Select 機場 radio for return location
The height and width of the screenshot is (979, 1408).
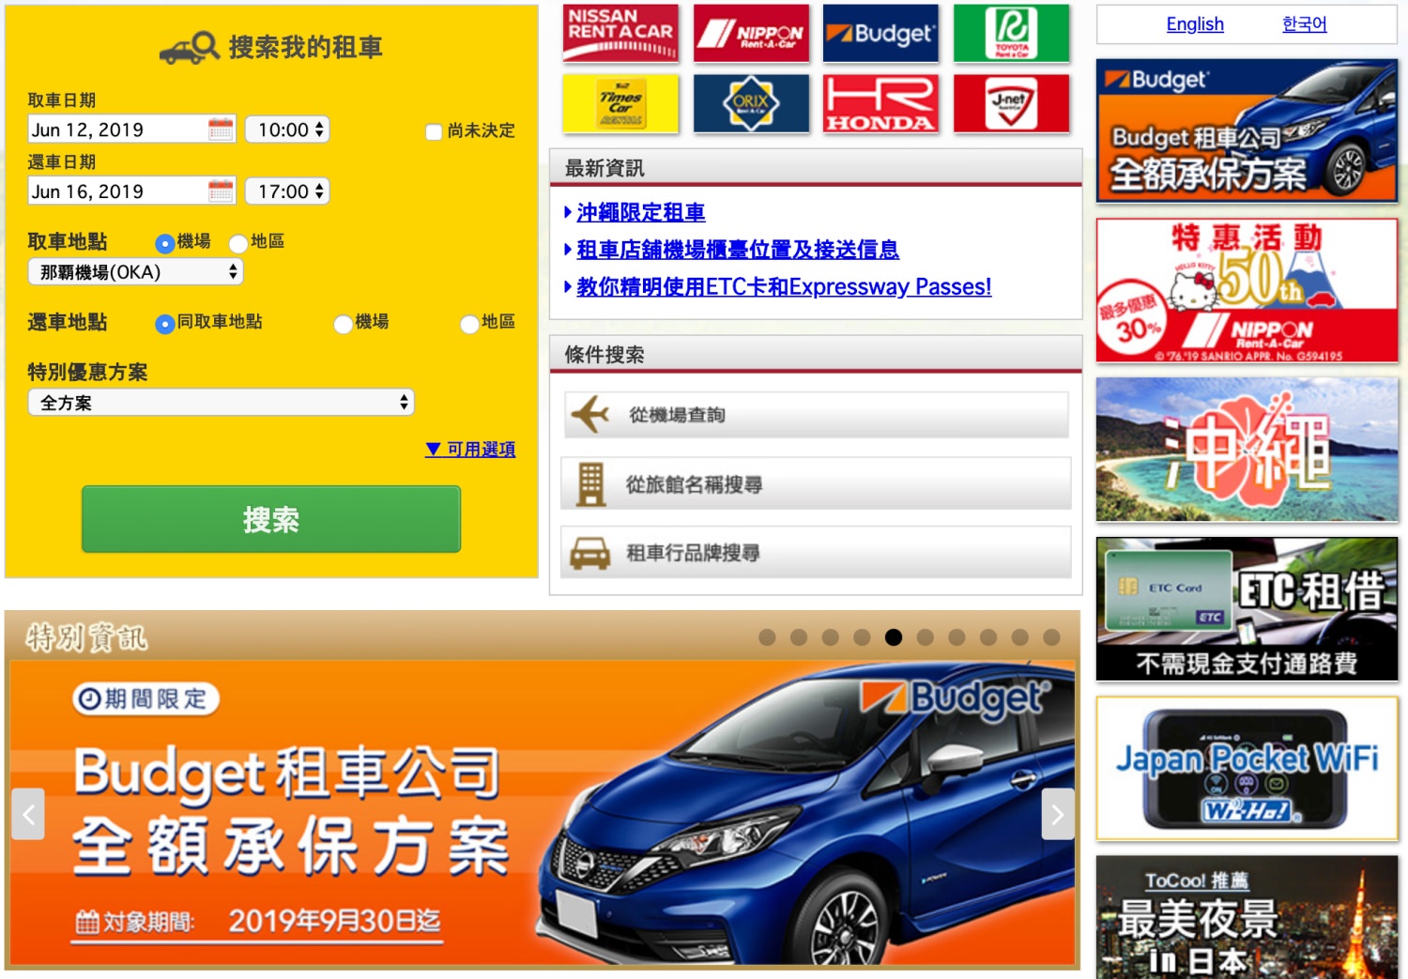(x=344, y=324)
